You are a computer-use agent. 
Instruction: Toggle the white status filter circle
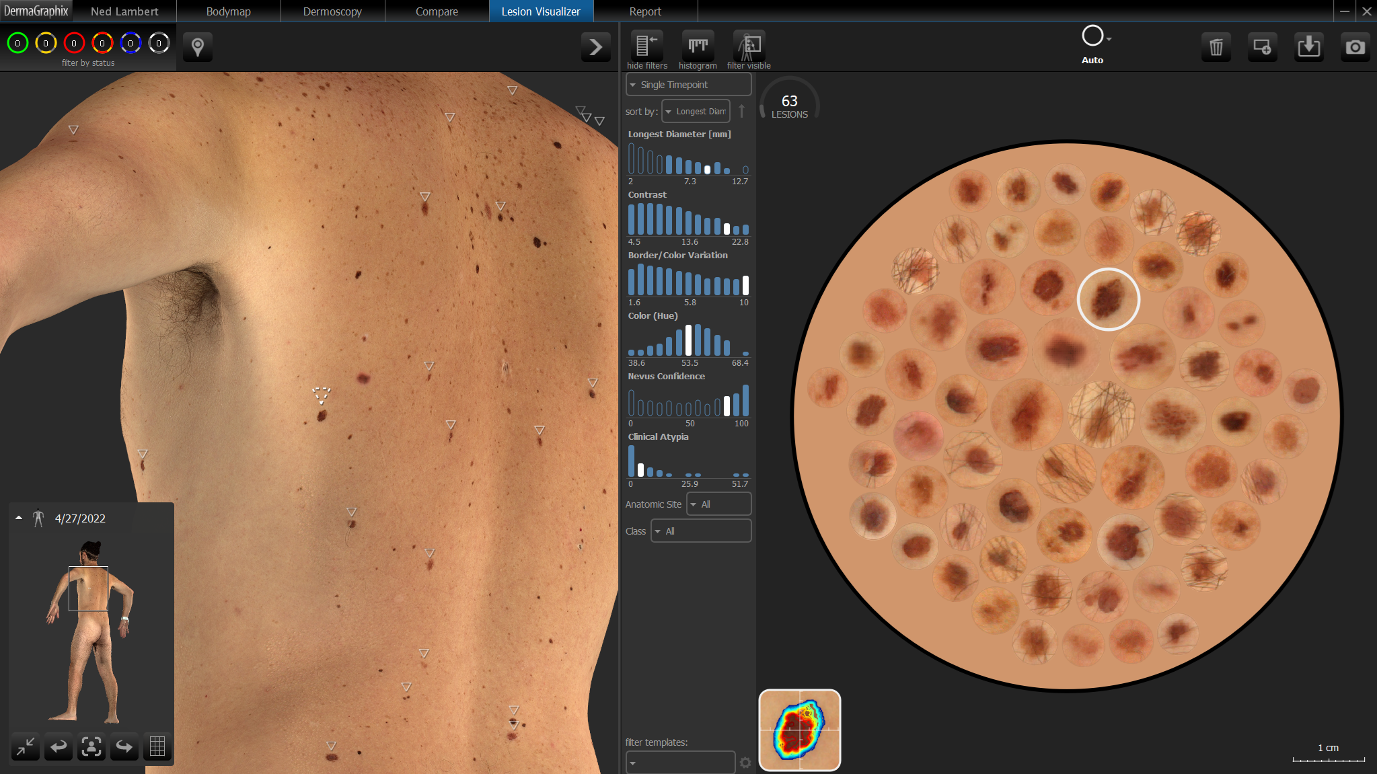coord(159,43)
